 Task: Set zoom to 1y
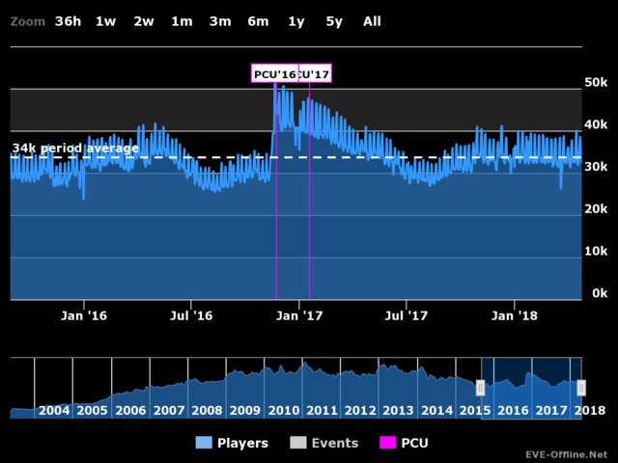[x=296, y=21]
